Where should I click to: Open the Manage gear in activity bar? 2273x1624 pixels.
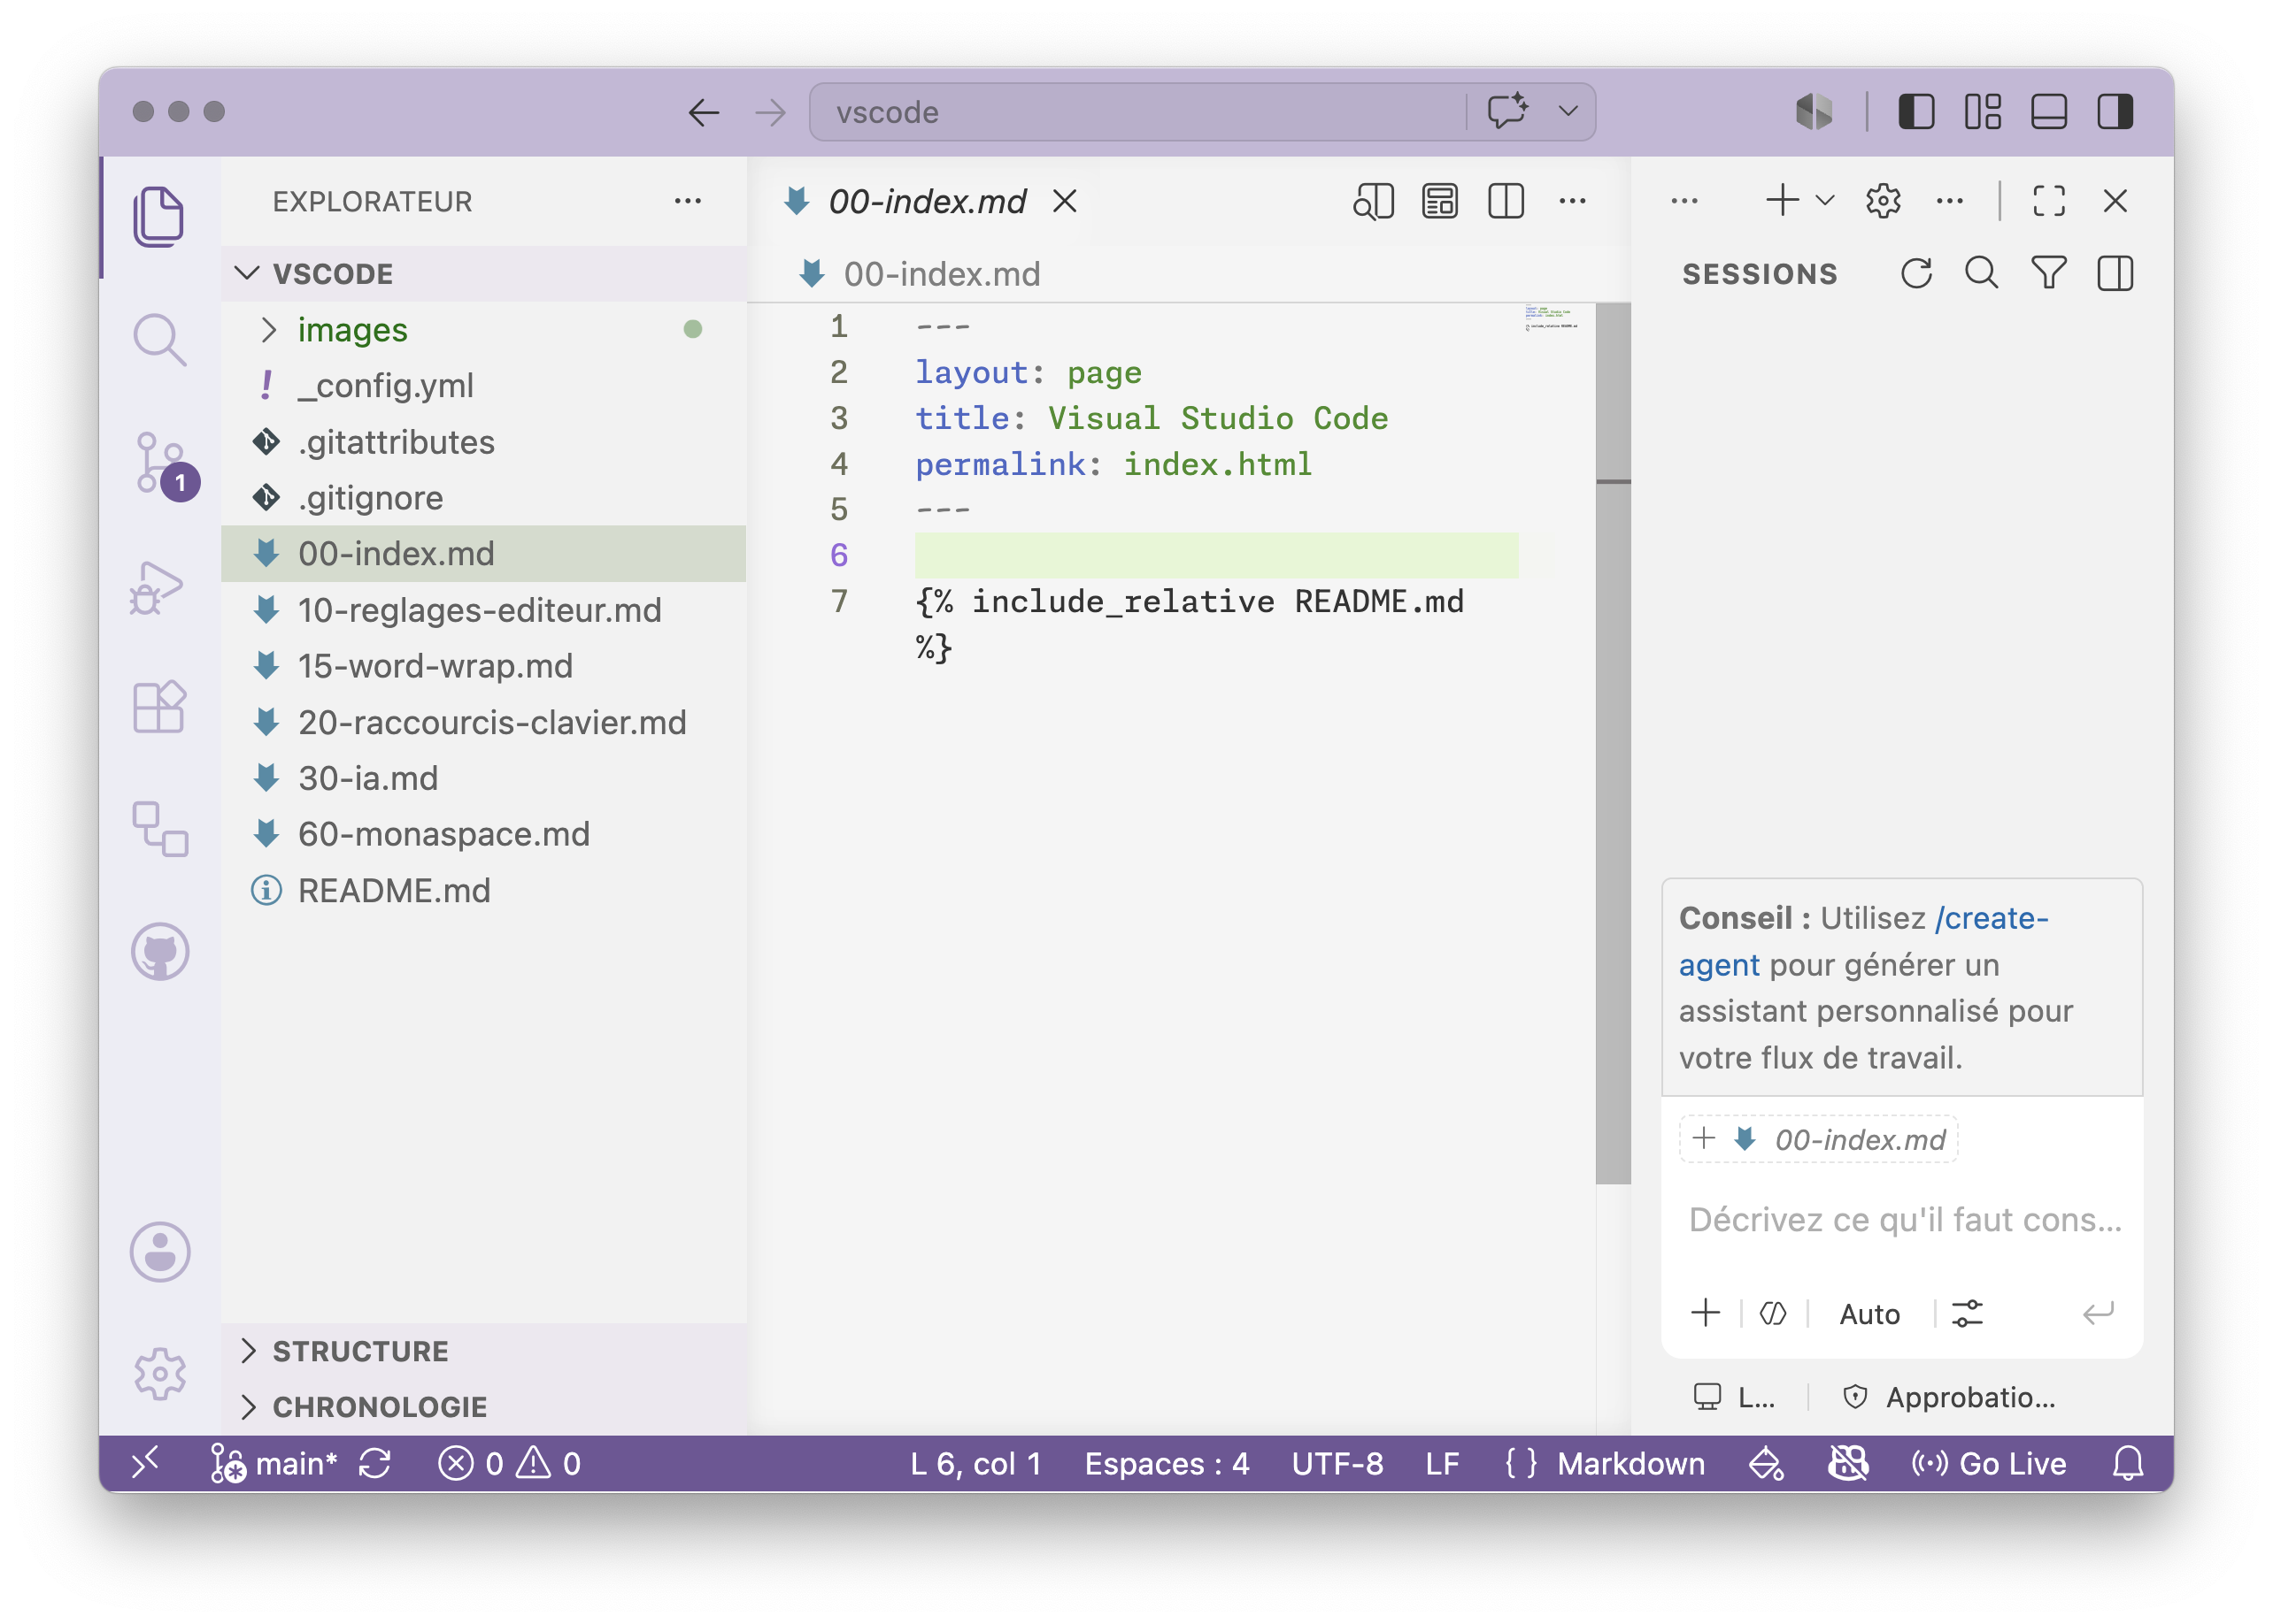click(160, 1373)
